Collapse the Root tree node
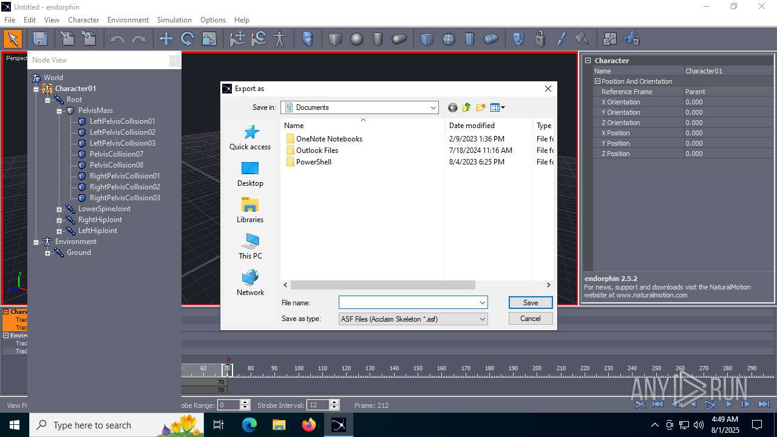The height and width of the screenshot is (437, 777). point(47,100)
